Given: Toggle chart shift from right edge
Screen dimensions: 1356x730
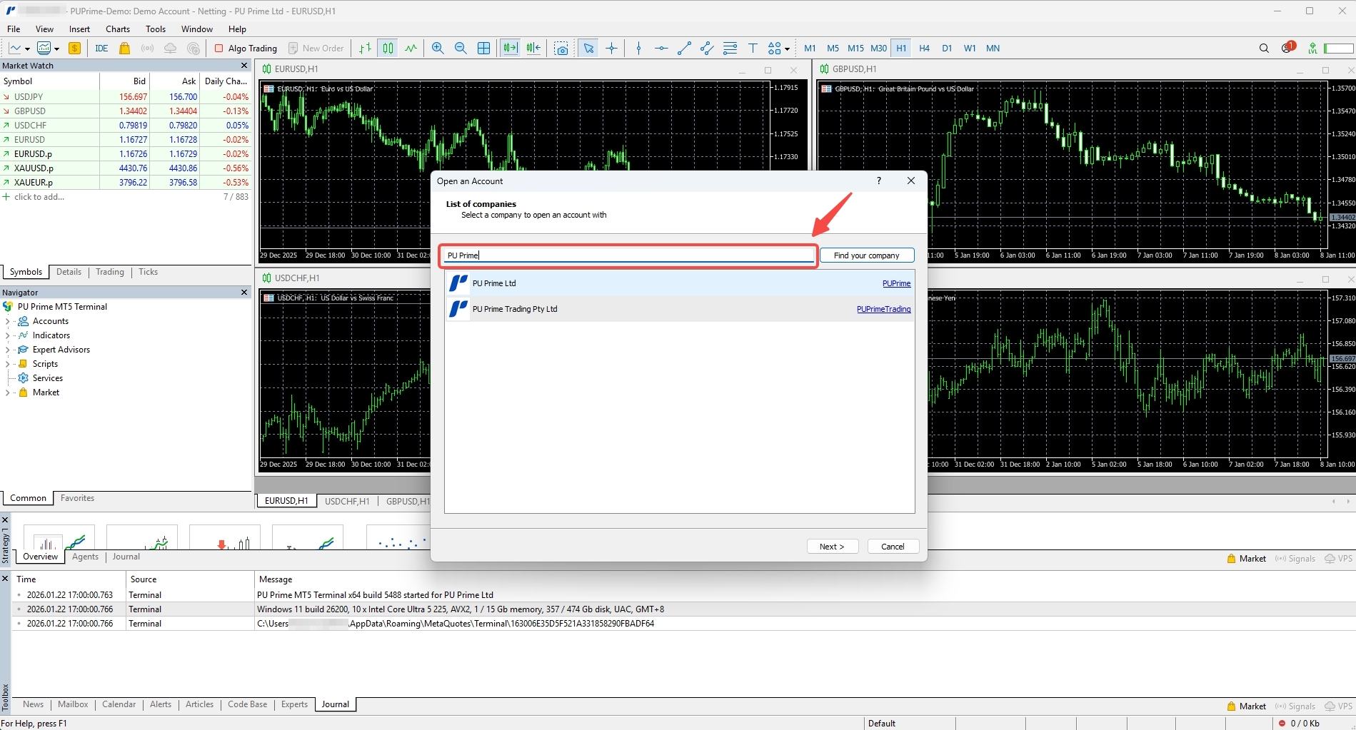Looking at the screenshot, I should (533, 48).
